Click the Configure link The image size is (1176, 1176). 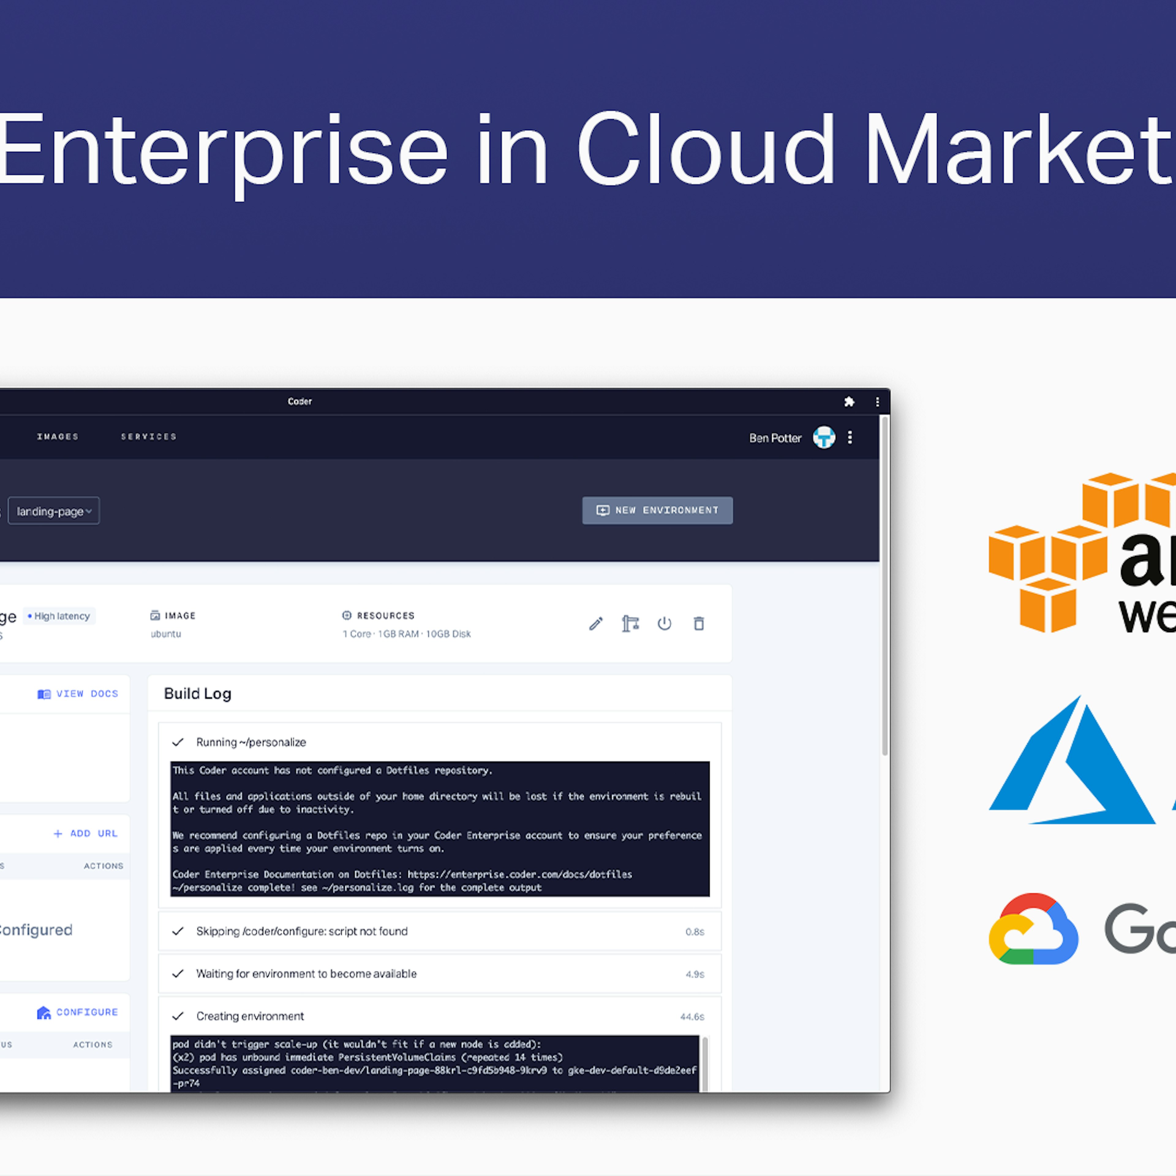pos(77,1012)
